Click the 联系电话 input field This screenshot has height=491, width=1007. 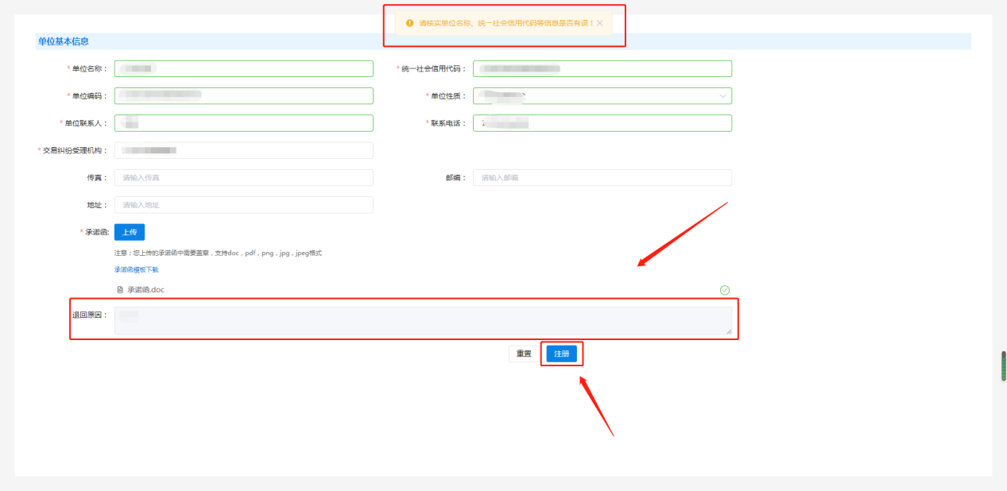tap(602, 123)
